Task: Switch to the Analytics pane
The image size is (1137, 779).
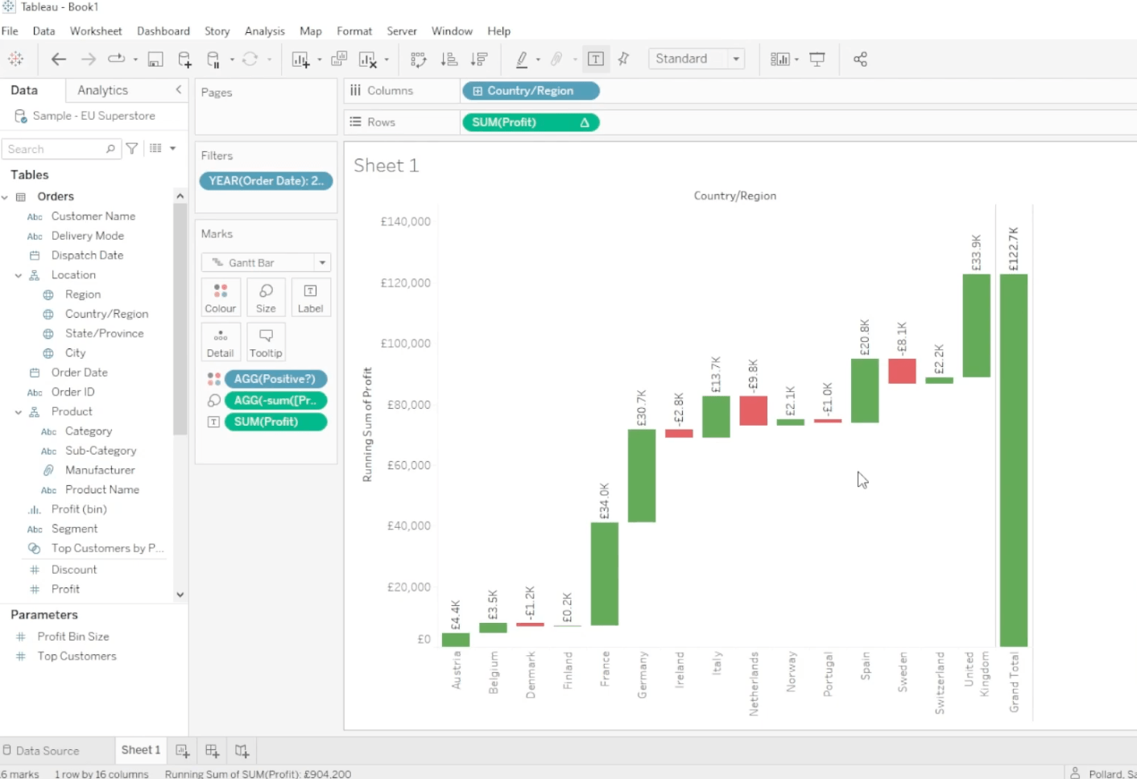Action: [102, 90]
